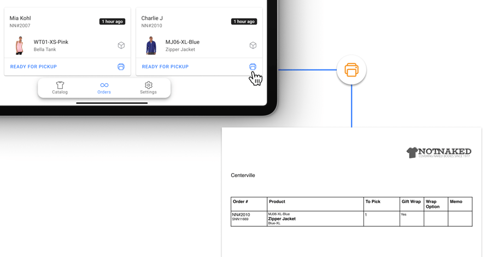Viewport: 492px width, 257px height.
Task: Switch to the Orders tab
Action: click(104, 87)
